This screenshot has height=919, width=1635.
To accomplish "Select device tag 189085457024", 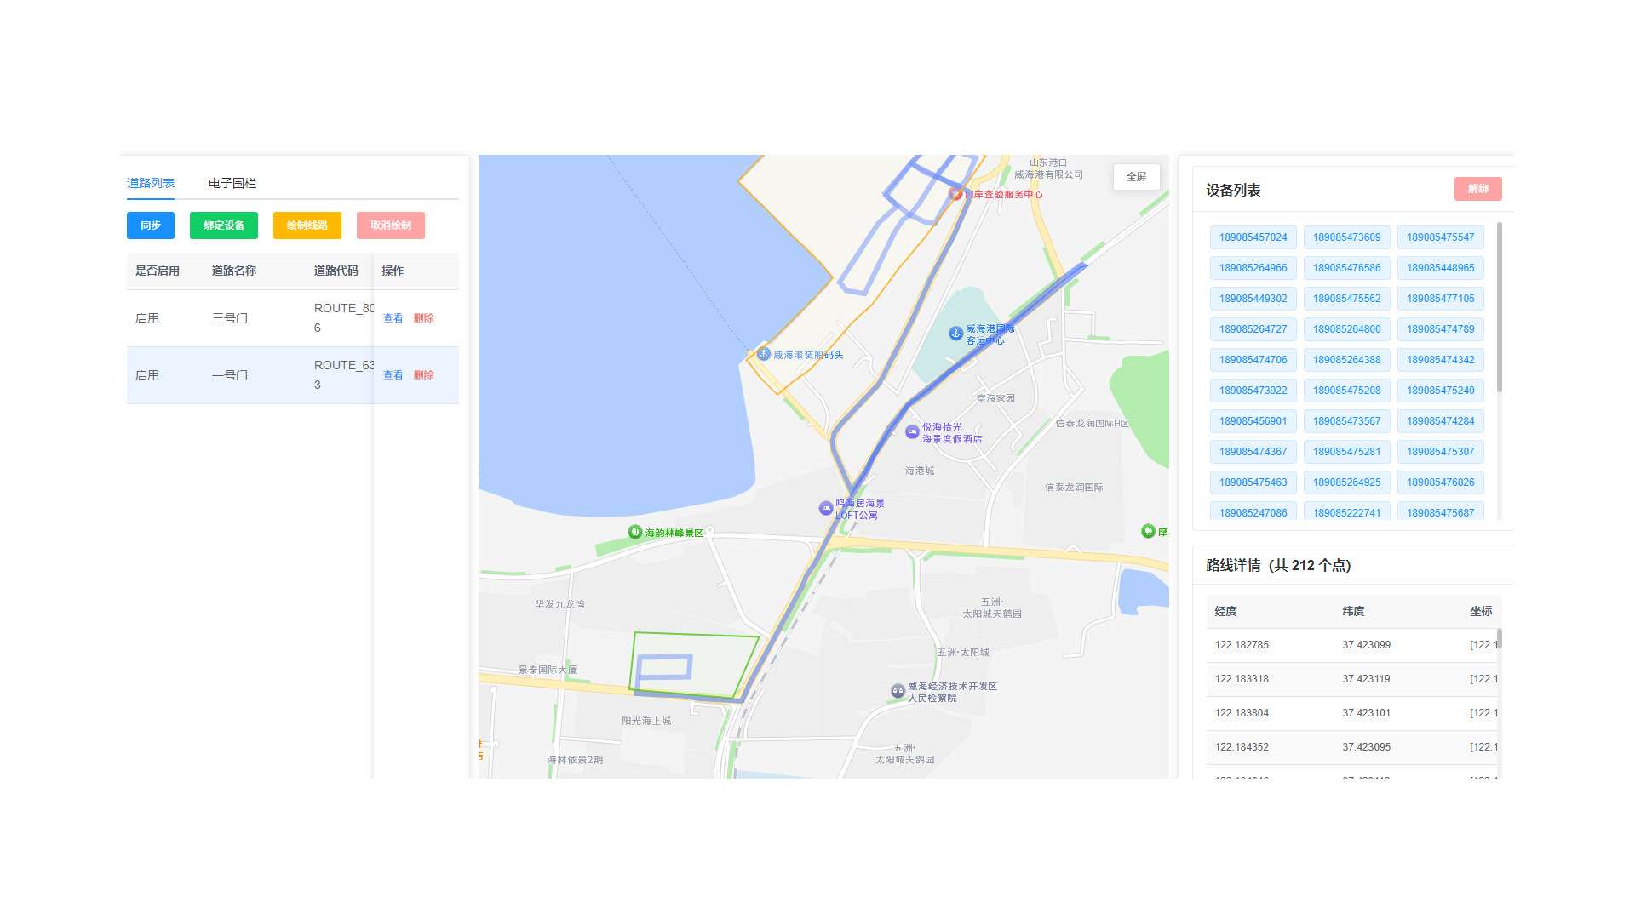I will (x=1253, y=237).
